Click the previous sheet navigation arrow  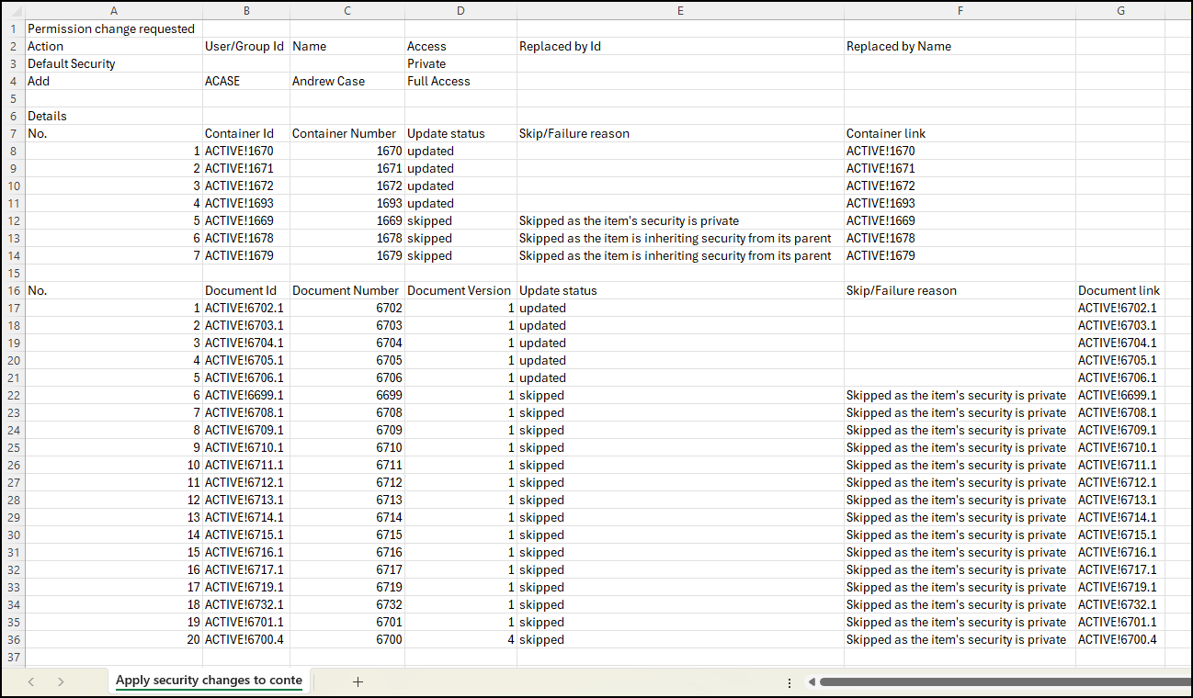(x=30, y=681)
